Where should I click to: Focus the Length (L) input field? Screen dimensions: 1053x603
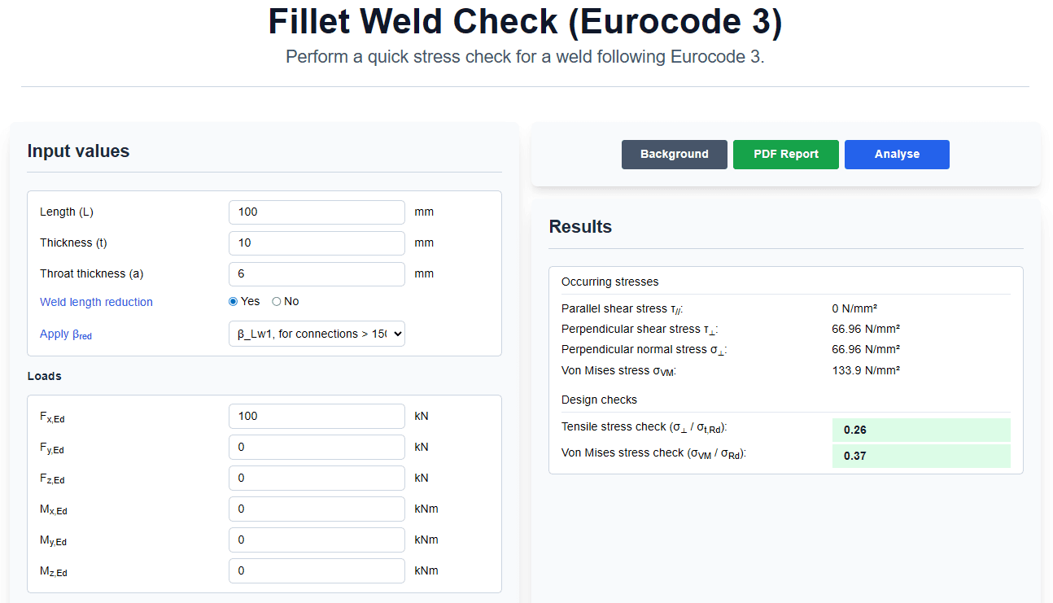click(x=317, y=212)
